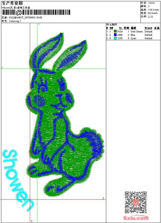Click the '生产作业图' title
The image size is (161, 223).
tap(12, 3)
